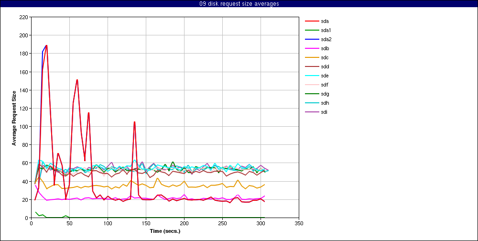Click the red sda legend color line
Image resolution: width=478 pixels, height=241 pixels.
point(311,21)
